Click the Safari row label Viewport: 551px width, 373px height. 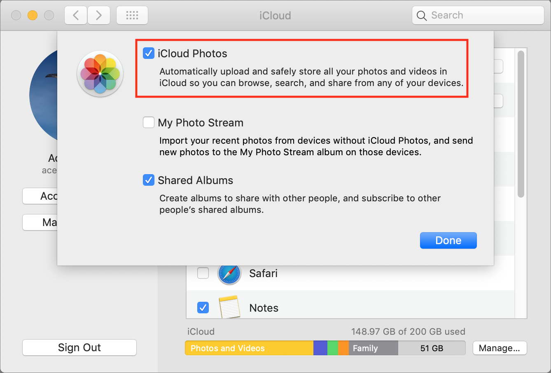click(x=264, y=273)
